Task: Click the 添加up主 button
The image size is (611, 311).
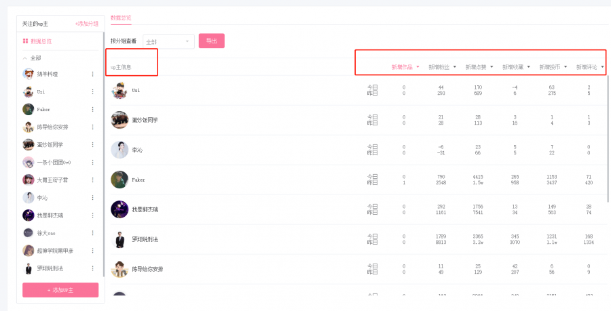Action: (x=60, y=290)
